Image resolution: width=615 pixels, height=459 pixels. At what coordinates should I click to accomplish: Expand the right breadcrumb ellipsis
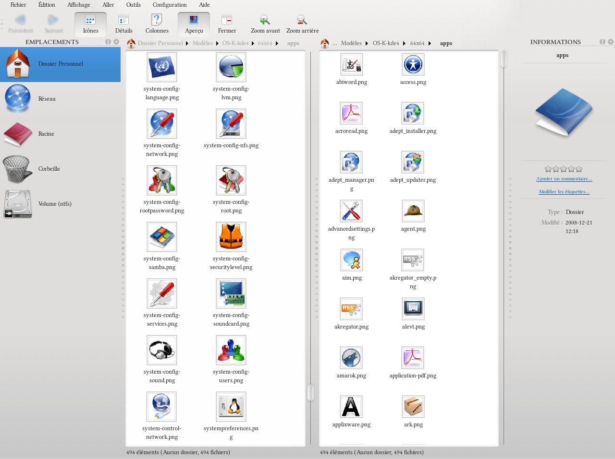pyautogui.click(x=335, y=43)
